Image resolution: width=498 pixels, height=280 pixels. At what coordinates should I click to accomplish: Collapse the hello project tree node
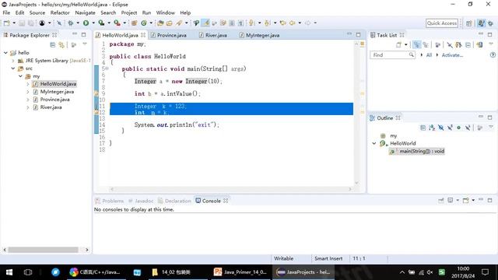5,53
